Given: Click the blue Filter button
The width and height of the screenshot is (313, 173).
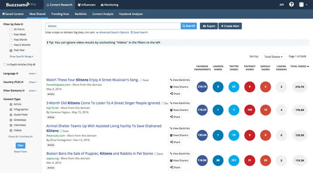Looking at the screenshot, I should (20, 146).
